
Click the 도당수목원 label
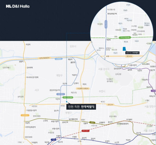(x=113, y=116)
